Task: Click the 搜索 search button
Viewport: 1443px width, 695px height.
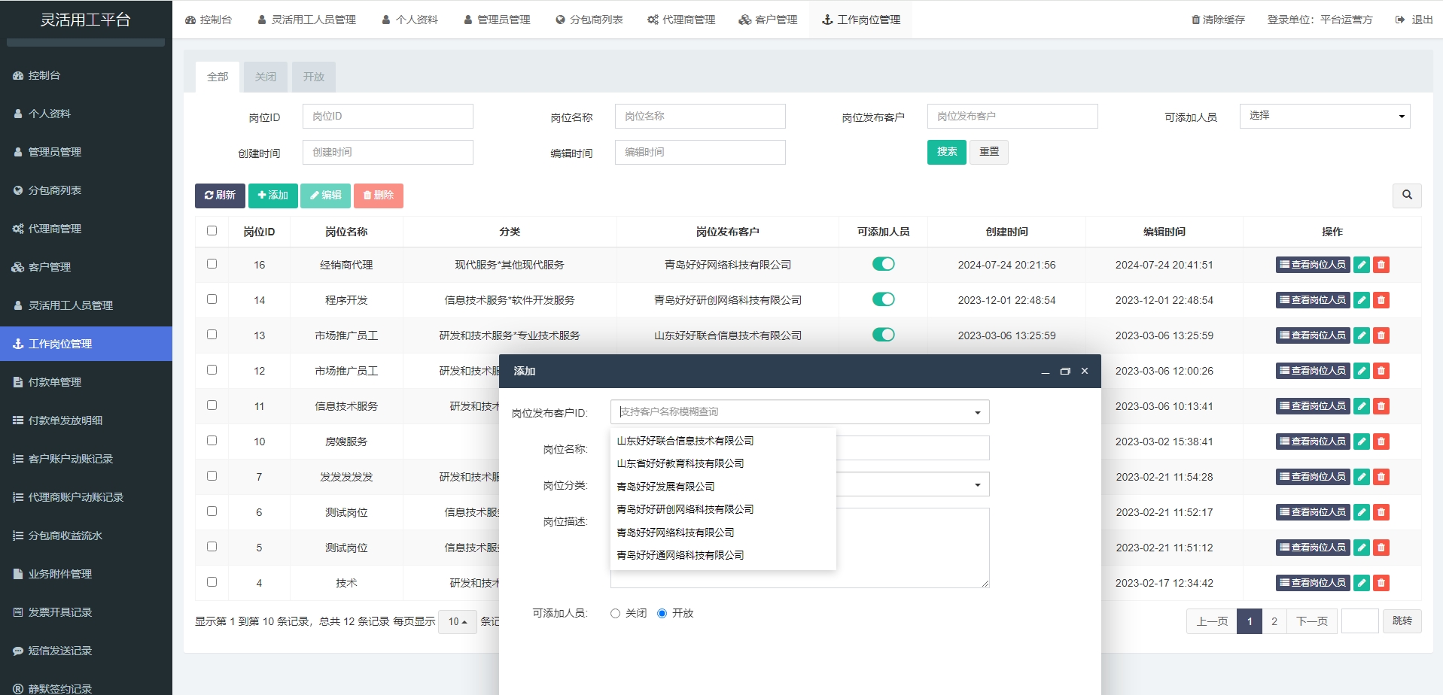Action: (x=946, y=152)
